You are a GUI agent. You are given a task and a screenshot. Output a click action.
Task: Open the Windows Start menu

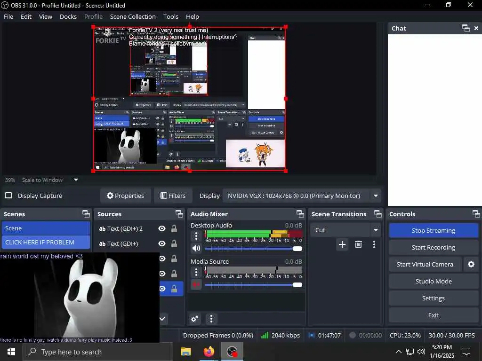coord(11,352)
